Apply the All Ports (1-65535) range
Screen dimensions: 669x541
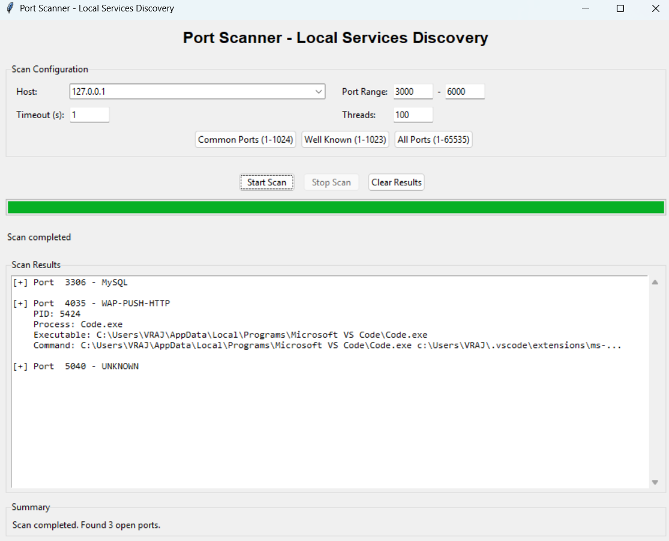433,139
